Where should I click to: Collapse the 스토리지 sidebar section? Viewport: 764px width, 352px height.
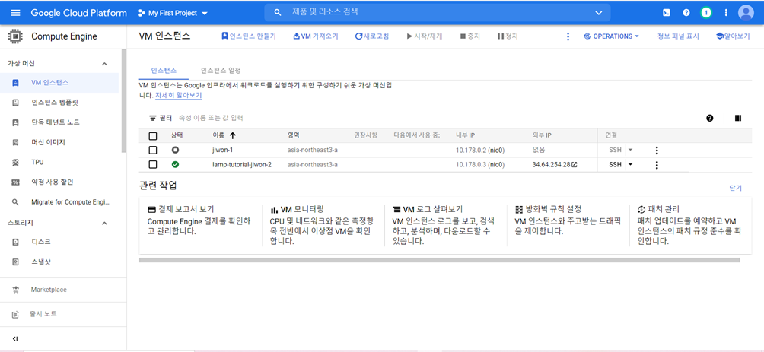(x=104, y=223)
